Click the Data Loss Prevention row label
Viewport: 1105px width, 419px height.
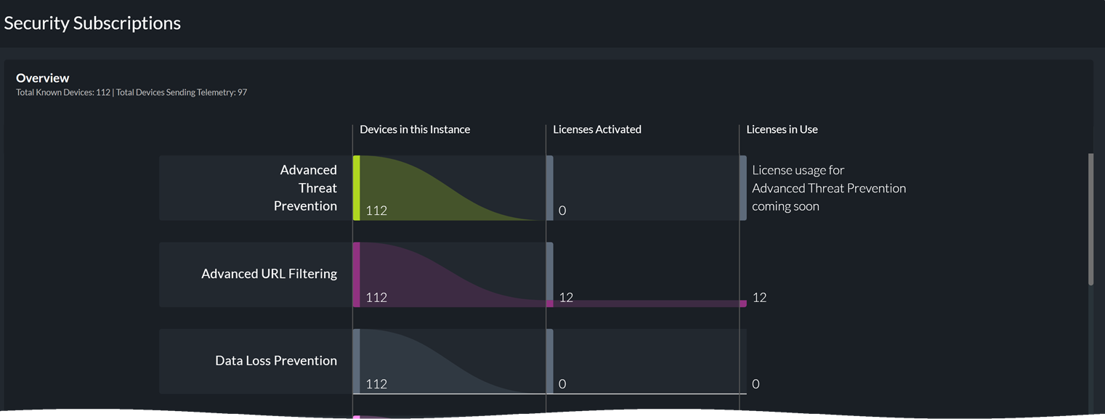(x=276, y=360)
